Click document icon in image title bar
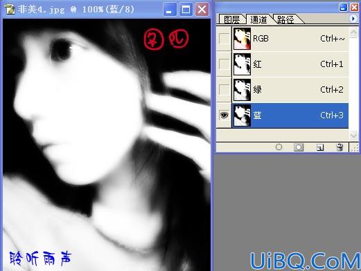The height and width of the screenshot is (271, 361). point(9,10)
